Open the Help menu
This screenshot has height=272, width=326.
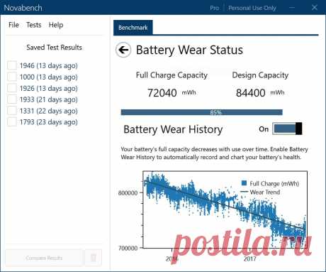(56, 25)
